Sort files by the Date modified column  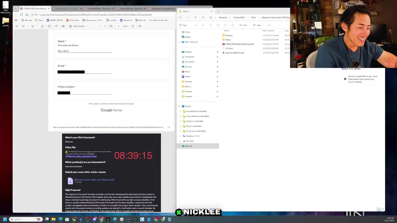(268, 31)
